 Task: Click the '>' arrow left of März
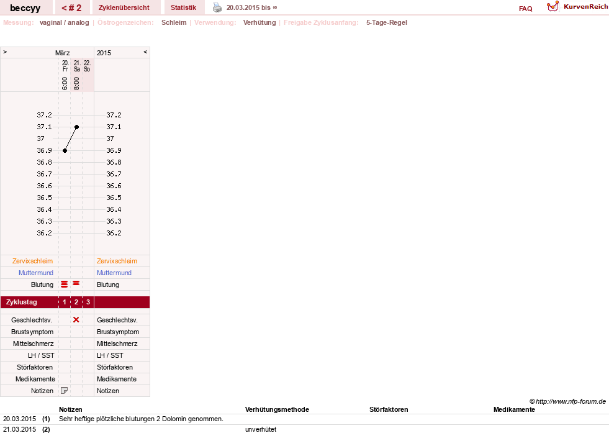pos(5,52)
